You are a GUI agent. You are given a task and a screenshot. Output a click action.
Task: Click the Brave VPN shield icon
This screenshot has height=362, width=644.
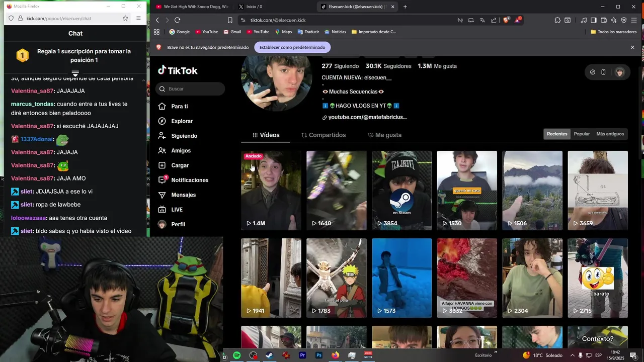click(624, 20)
